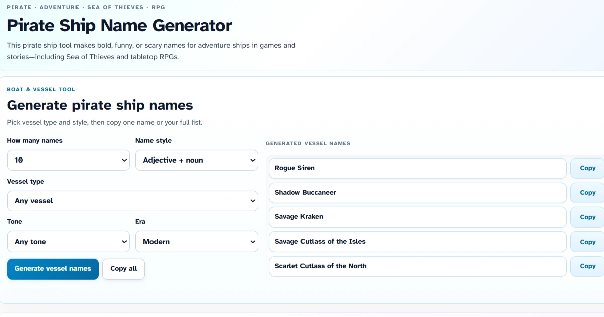Copy the Rogue Siren name
604x317 pixels.
(x=587, y=168)
